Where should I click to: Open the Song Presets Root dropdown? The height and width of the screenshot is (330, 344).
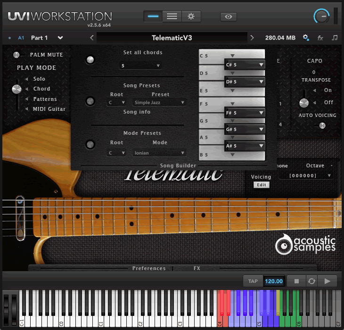(116, 102)
